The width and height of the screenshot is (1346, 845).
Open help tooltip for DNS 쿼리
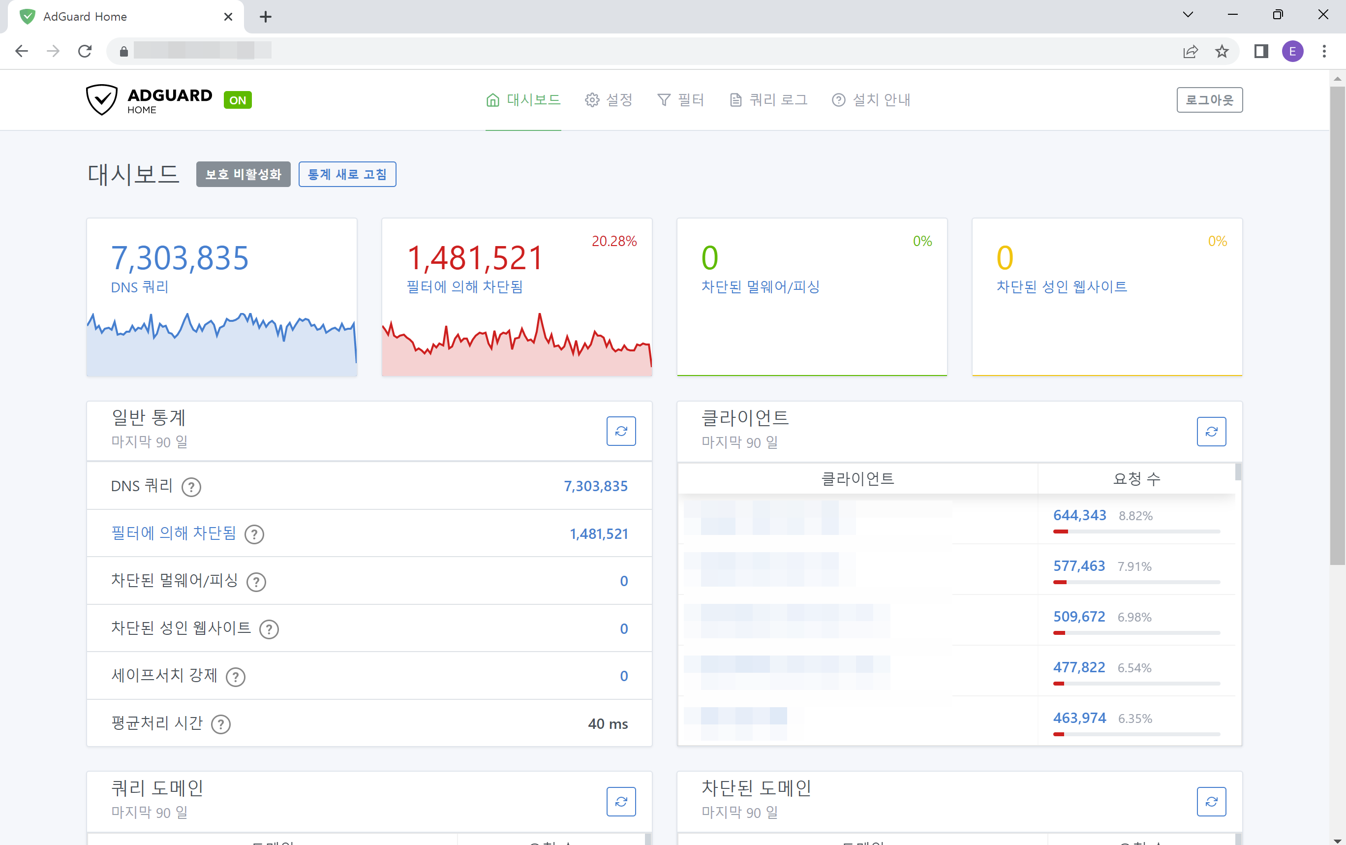[191, 487]
